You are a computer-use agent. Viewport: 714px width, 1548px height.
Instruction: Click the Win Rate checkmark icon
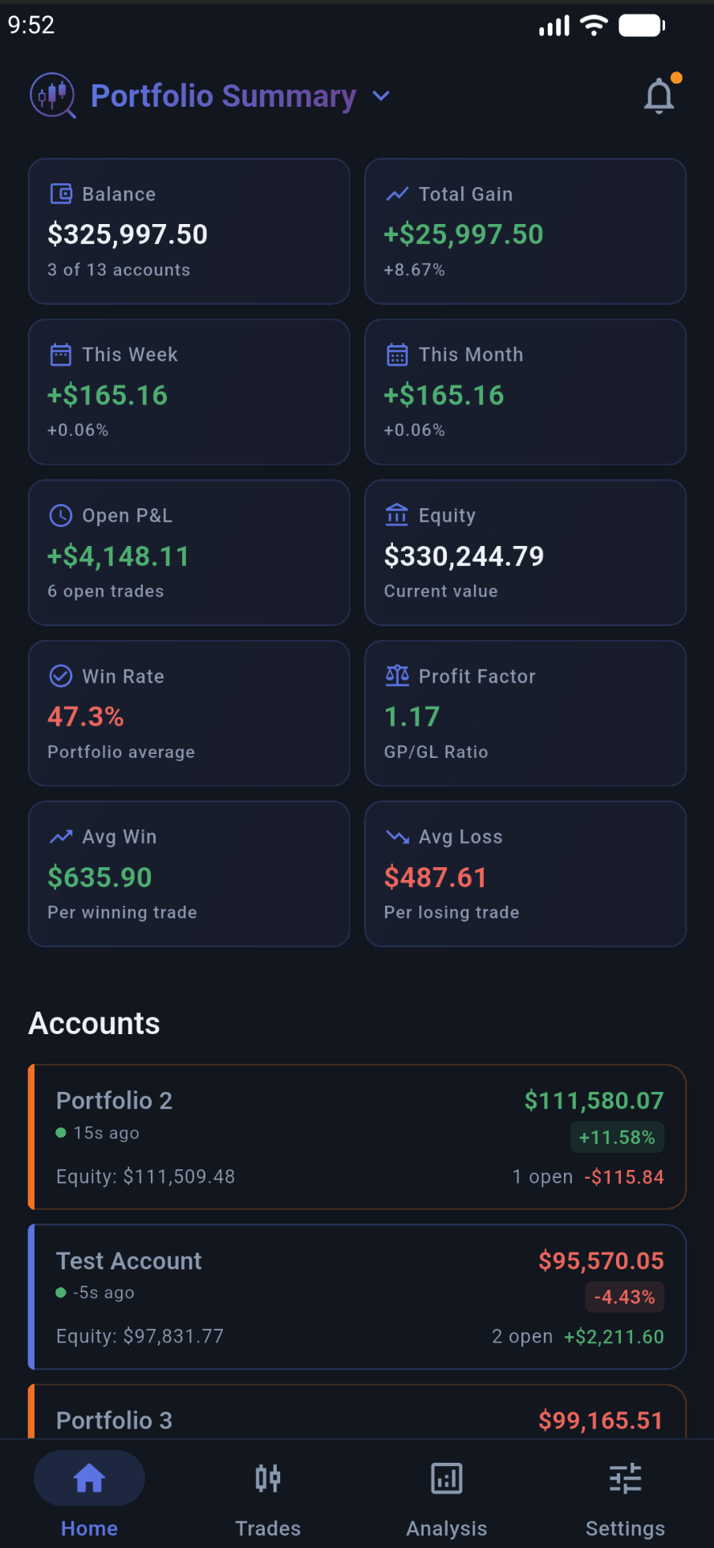point(60,676)
